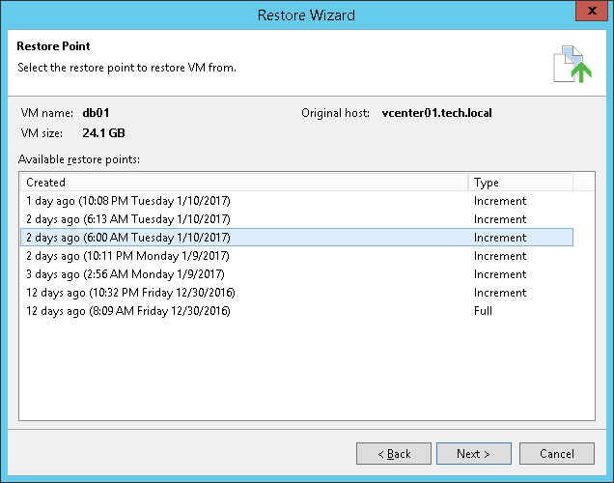Select the 10:32 PM Friday 12/30/2016 restore point

(131, 293)
